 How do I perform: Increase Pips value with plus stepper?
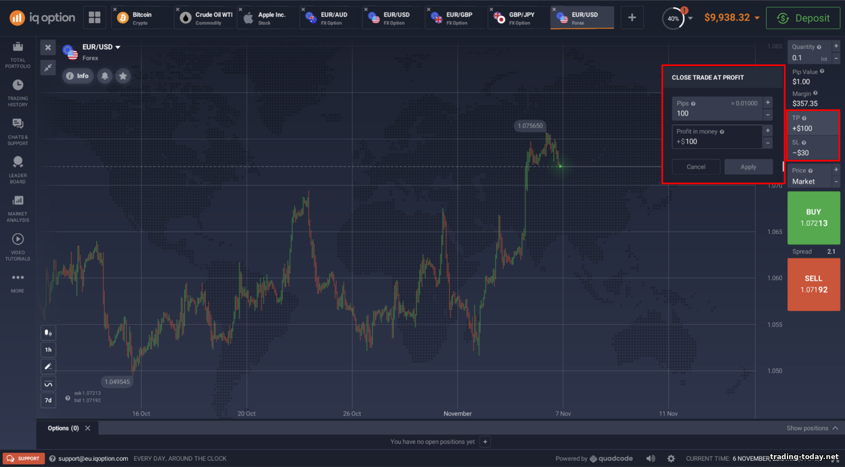coord(767,103)
